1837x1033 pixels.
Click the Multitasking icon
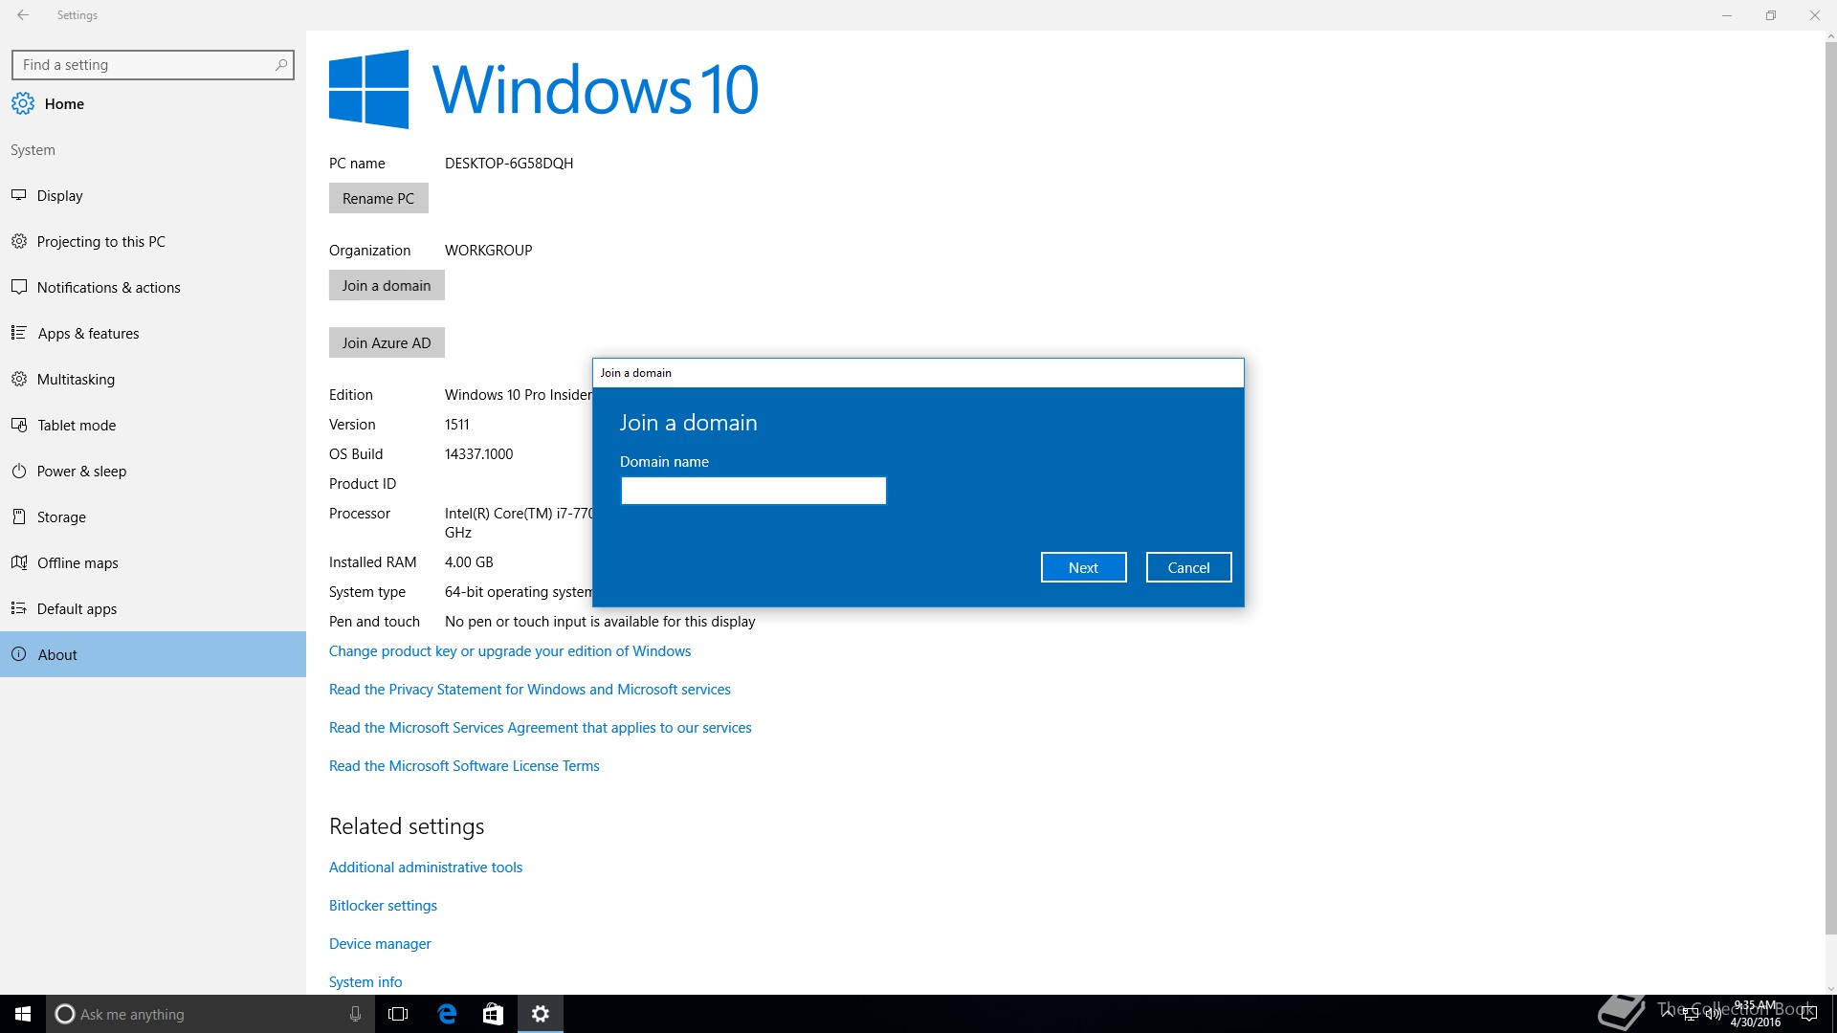(18, 379)
